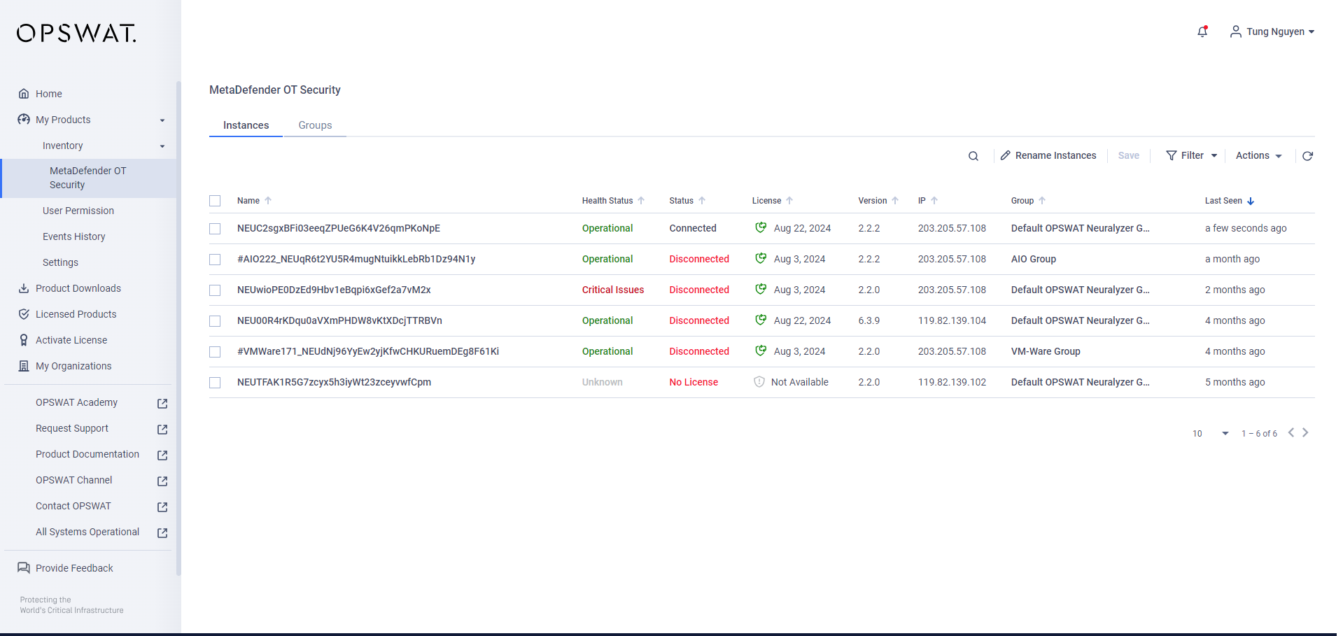The height and width of the screenshot is (636, 1343).
Task: Open #VMWare171_NEUdNj96YyEw2yjKfwCHKURuemDEg8F61Ki instance
Action: 368,351
